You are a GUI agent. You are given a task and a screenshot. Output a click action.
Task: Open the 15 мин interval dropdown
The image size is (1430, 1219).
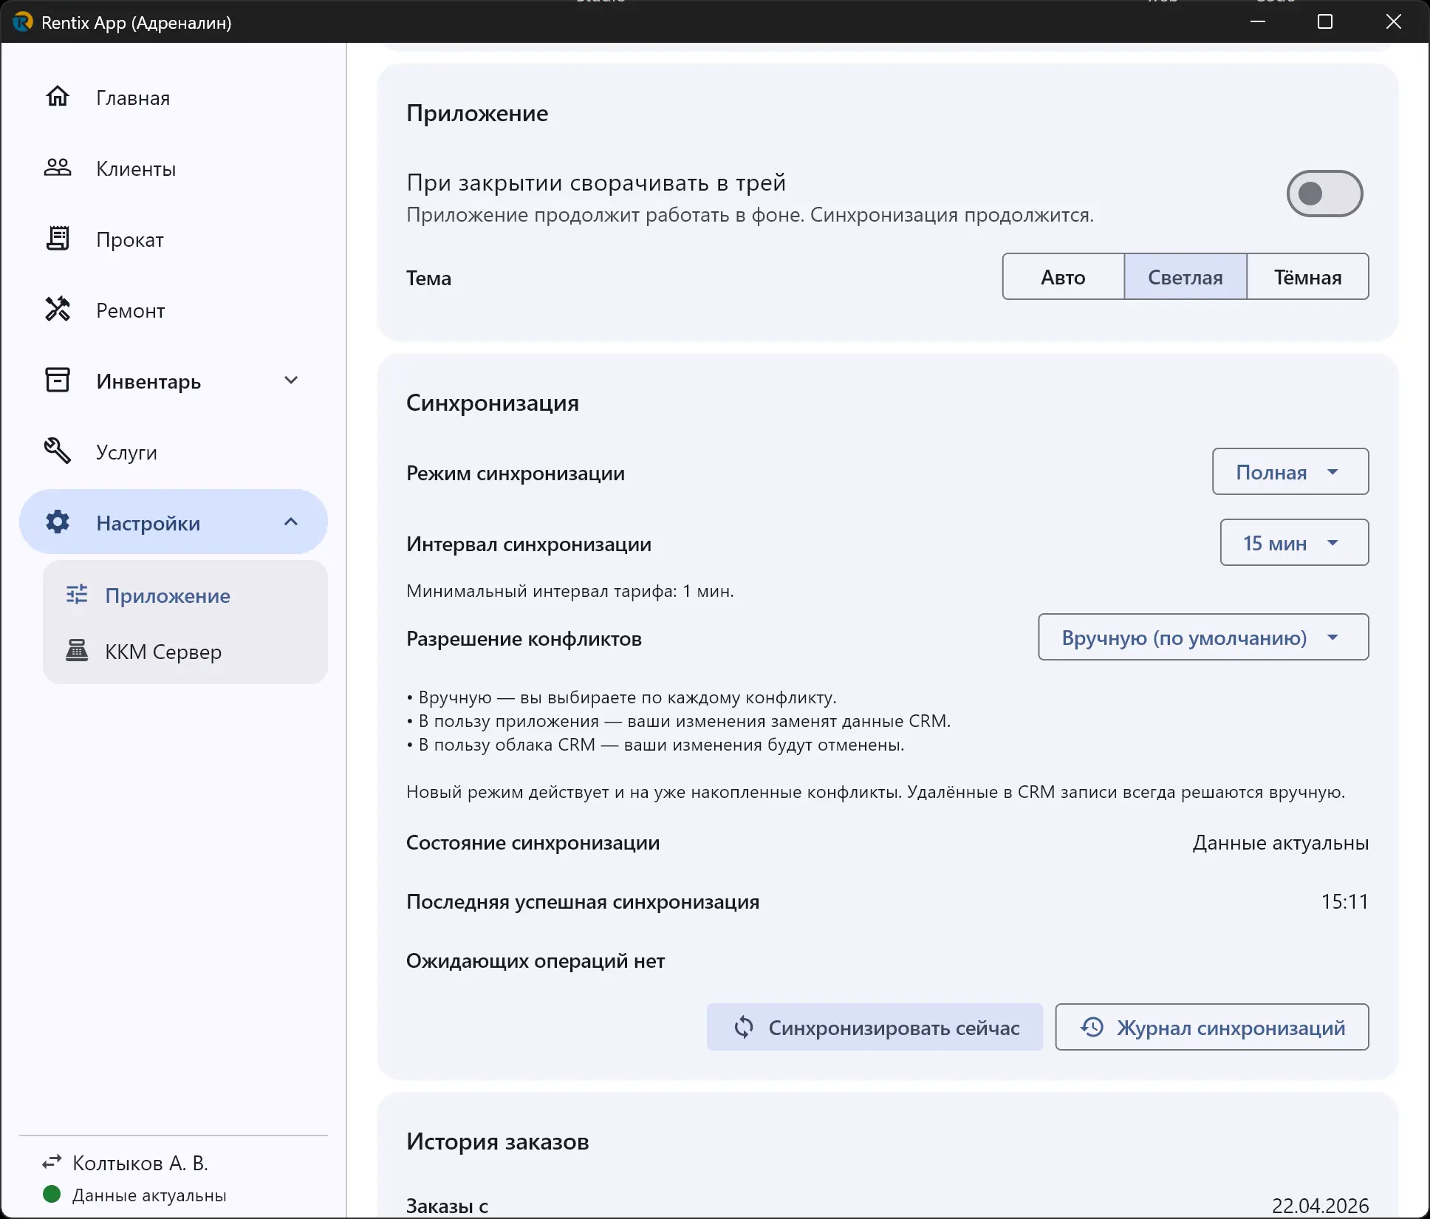coord(1294,543)
